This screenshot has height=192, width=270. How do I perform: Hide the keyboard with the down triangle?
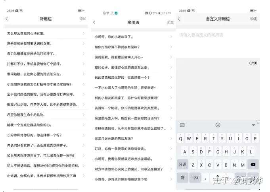pos(253,125)
